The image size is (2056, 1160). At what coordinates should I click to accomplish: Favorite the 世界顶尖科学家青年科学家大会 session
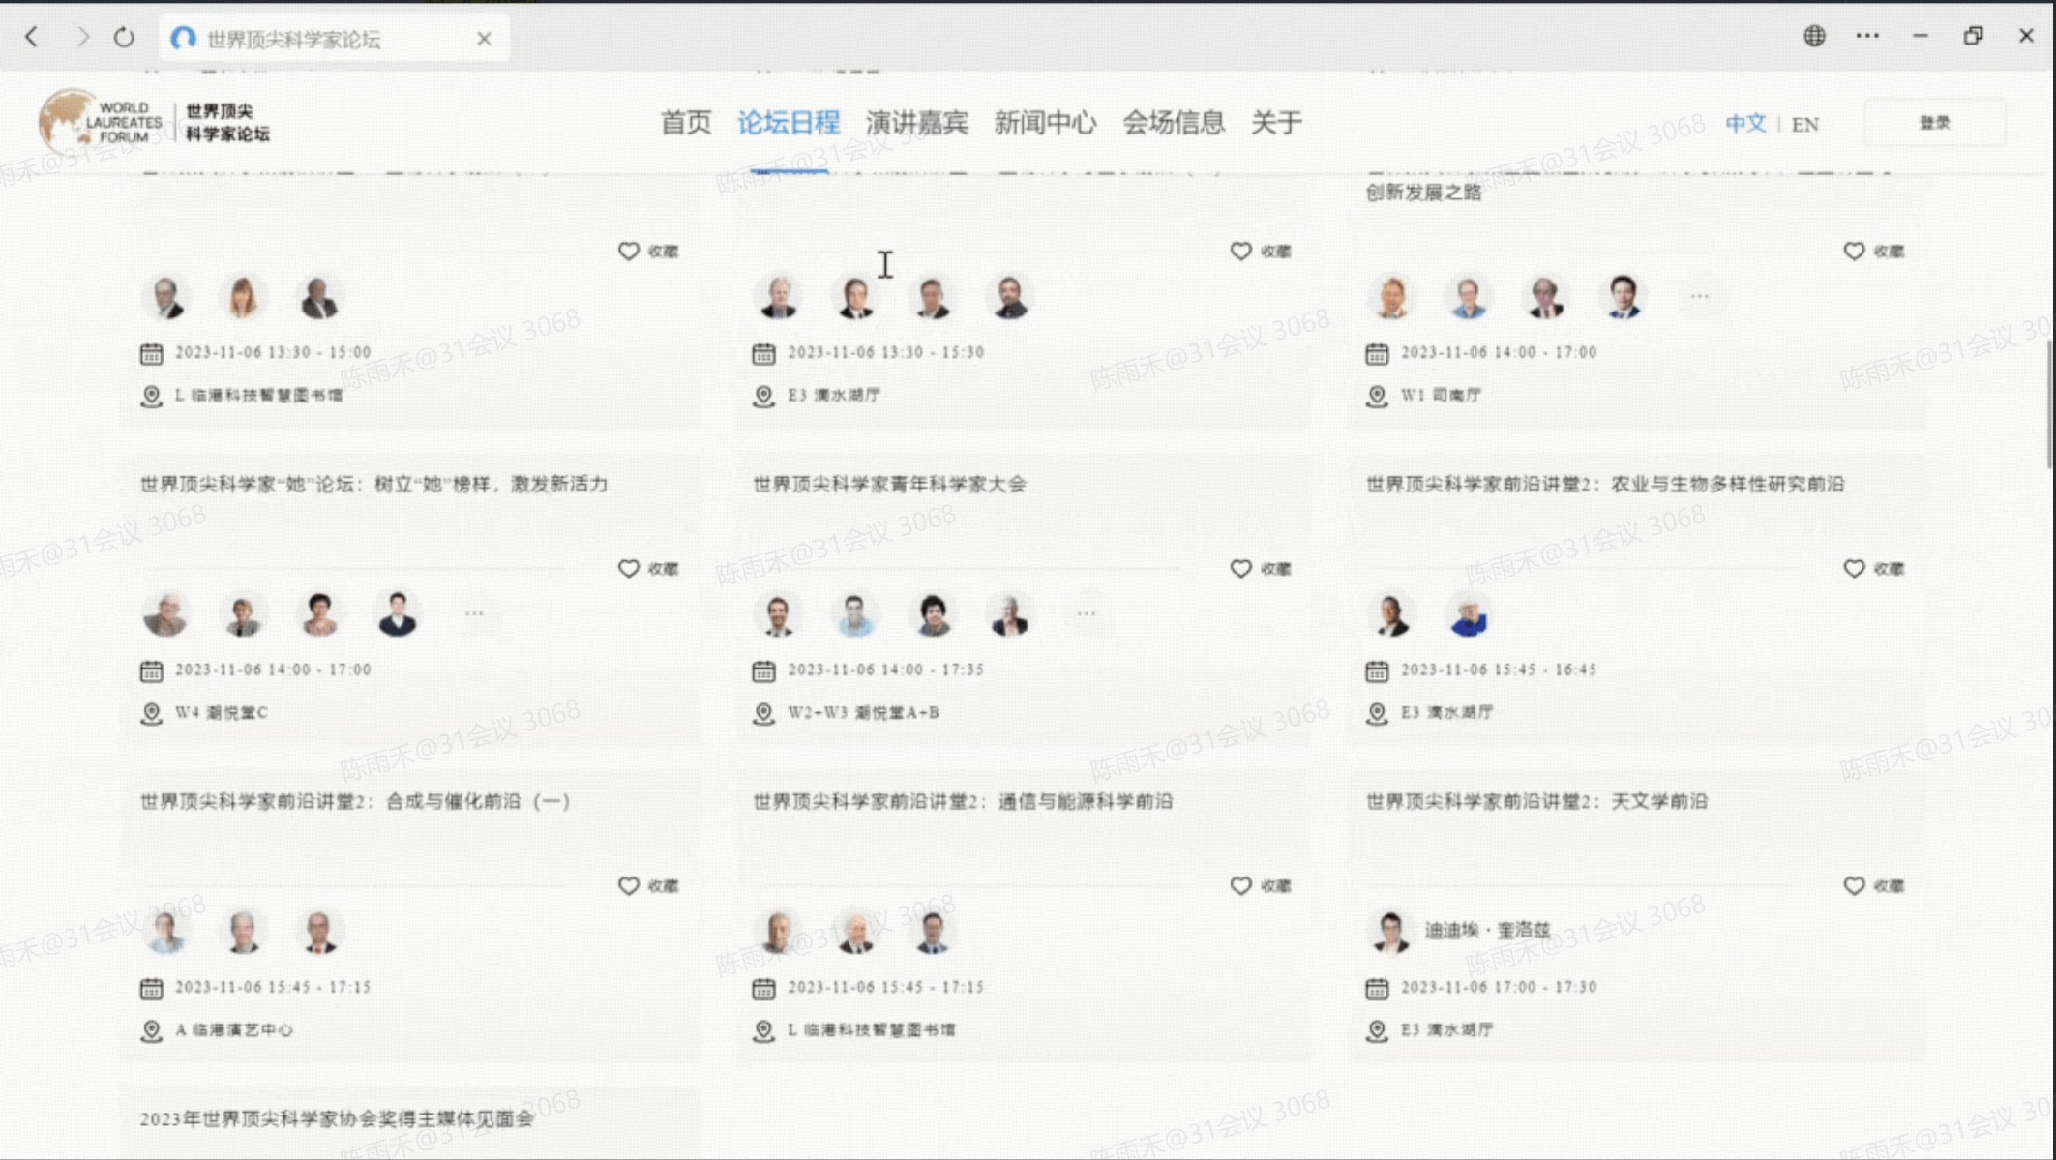(1240, 568)
